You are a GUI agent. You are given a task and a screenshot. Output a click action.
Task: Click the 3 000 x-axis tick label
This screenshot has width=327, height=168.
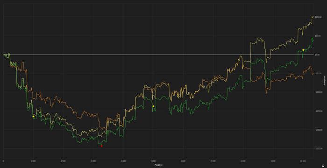[93, 161]
